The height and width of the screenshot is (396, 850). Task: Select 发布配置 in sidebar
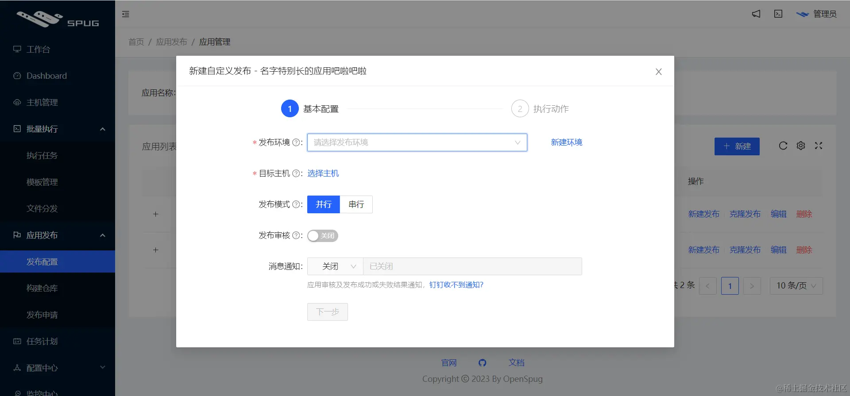click(x=58, y=261)
